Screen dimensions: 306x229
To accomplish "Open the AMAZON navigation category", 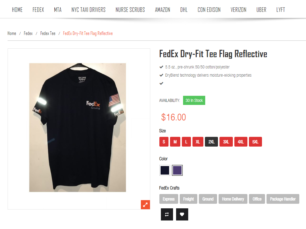I will pos(163,10).
